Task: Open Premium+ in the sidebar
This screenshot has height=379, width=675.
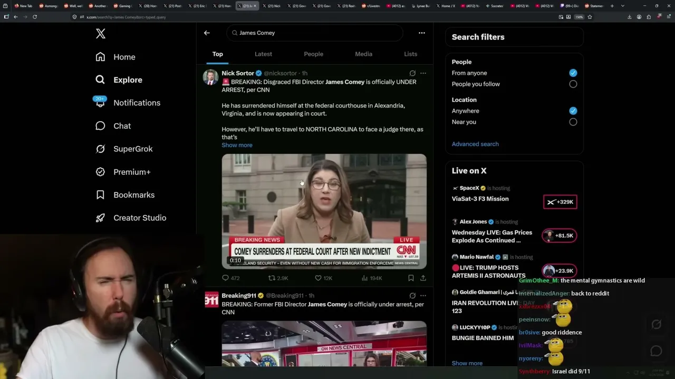Action: click(x=123, y=172)
